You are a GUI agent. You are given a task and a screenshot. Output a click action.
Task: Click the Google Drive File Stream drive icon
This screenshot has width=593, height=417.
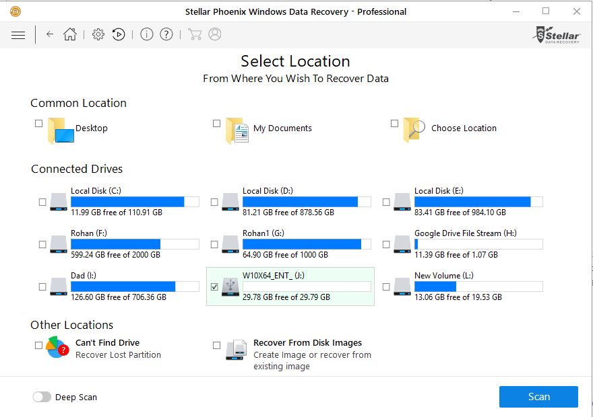[402, 244]
